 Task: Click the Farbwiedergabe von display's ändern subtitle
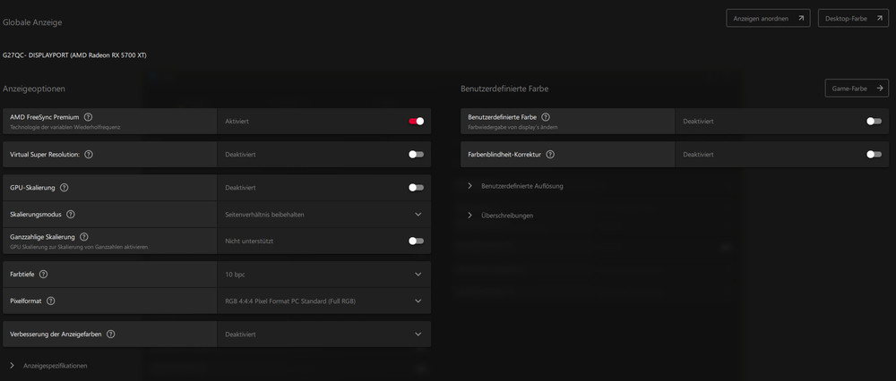click(x=513, y=128)
